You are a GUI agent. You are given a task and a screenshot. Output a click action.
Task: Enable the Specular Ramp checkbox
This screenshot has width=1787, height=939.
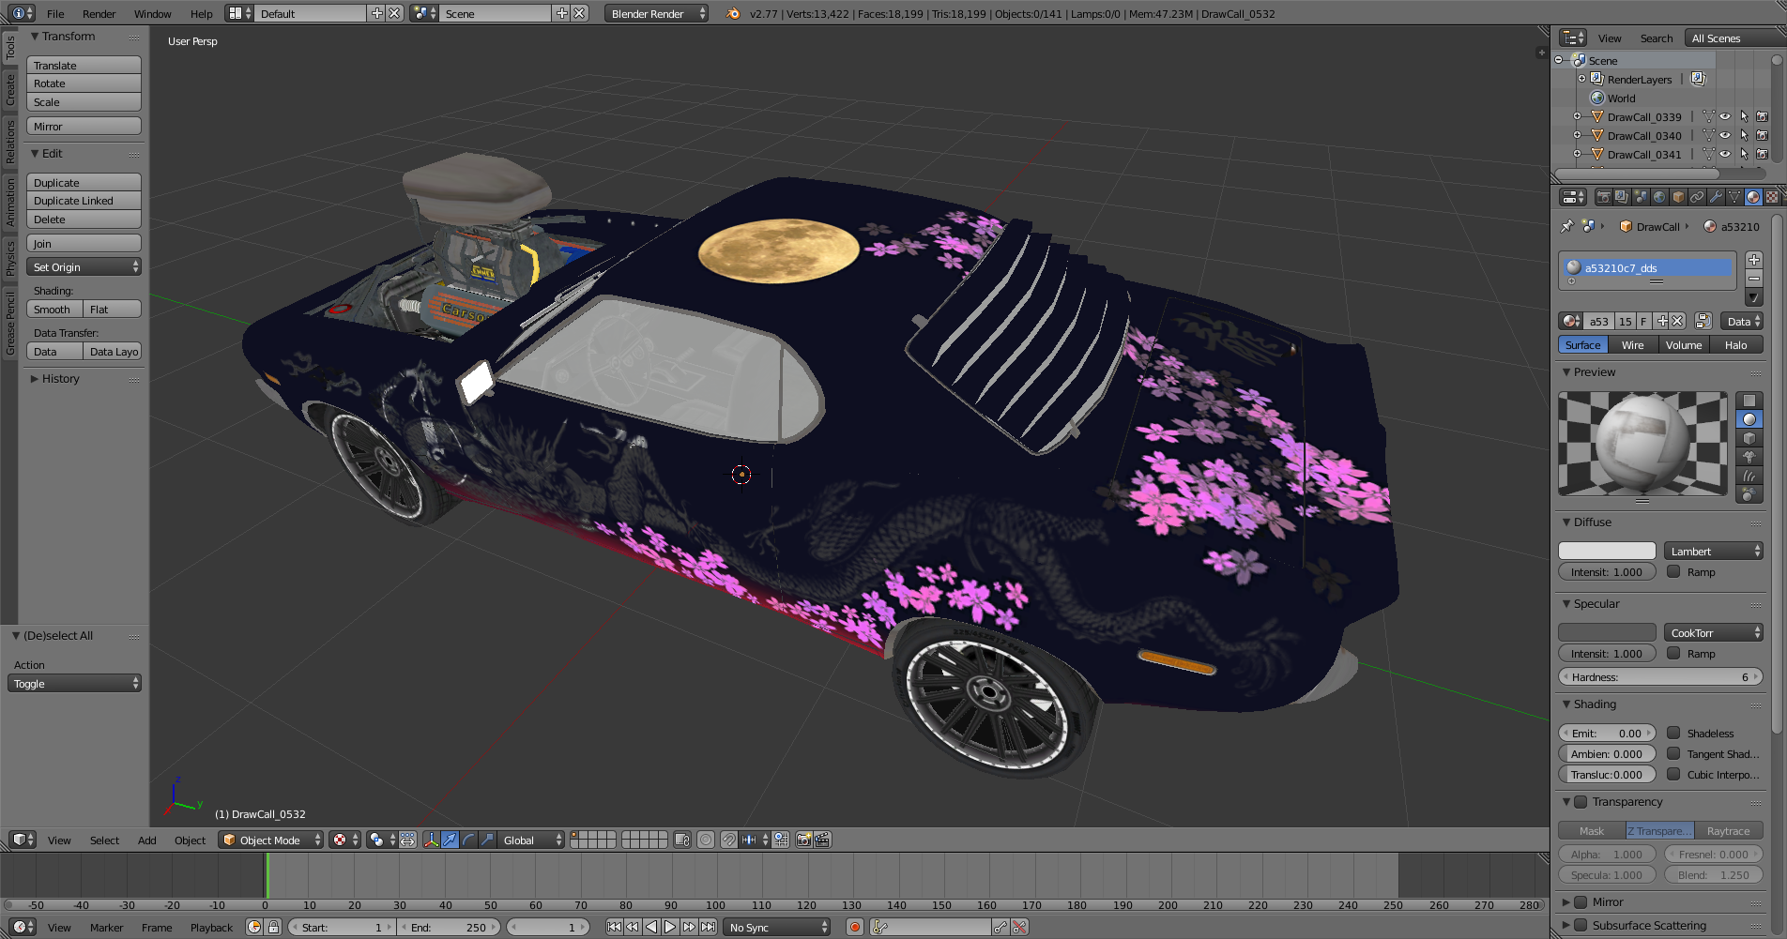(x=1673, y=653)
